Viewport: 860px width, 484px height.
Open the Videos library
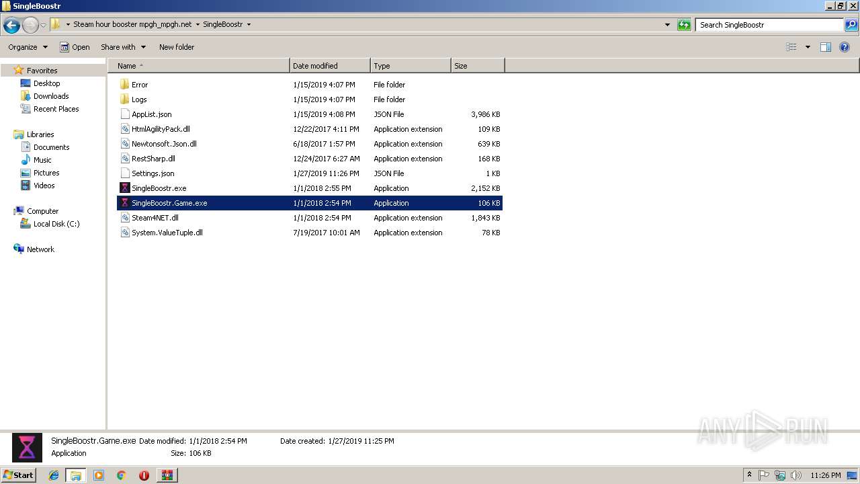tap(44, 186)
